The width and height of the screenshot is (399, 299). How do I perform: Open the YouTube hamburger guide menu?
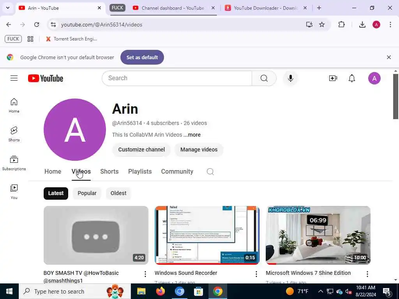(14, 78)
